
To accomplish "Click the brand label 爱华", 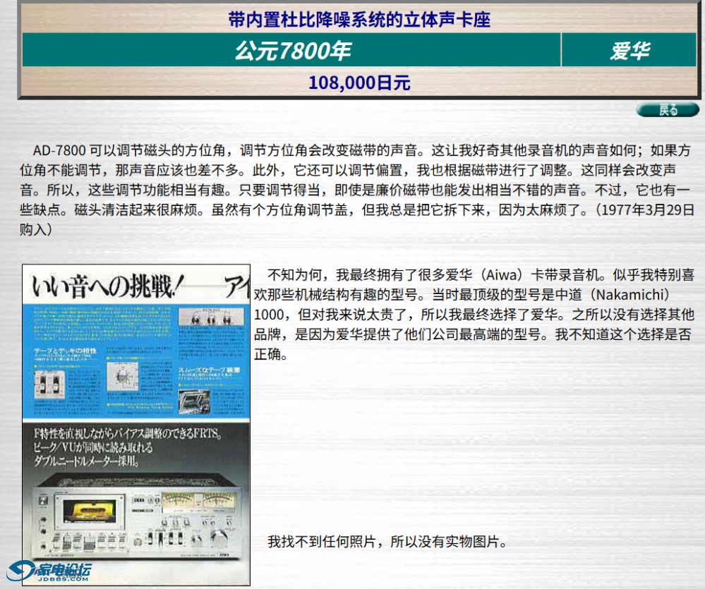I will (x=629, y=50).
